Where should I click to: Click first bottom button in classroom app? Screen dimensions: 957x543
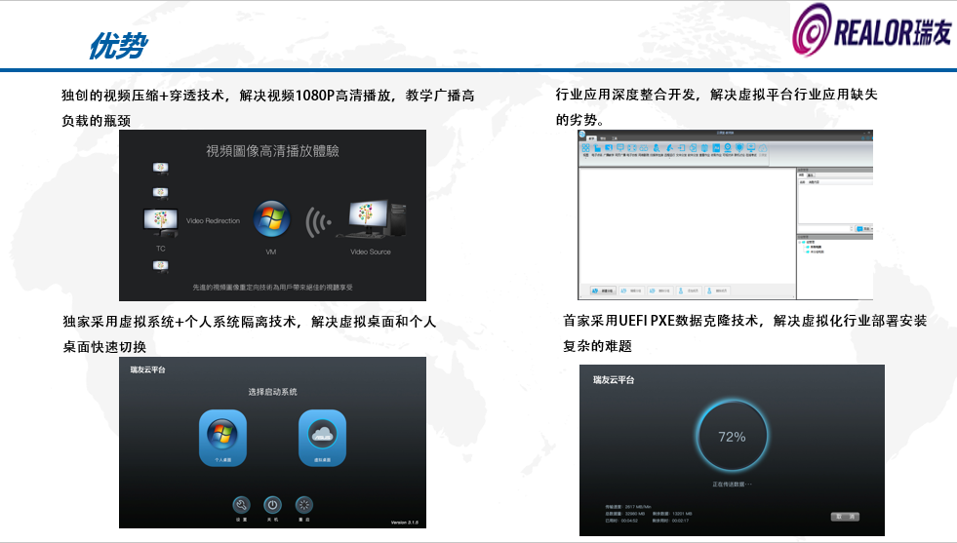click(605, 291)
